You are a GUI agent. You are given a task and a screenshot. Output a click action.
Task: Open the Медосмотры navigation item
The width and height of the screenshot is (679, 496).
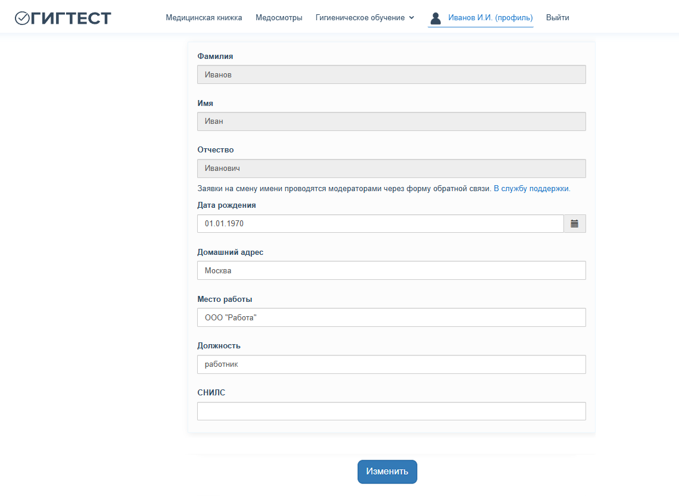(x=279, y=18)
